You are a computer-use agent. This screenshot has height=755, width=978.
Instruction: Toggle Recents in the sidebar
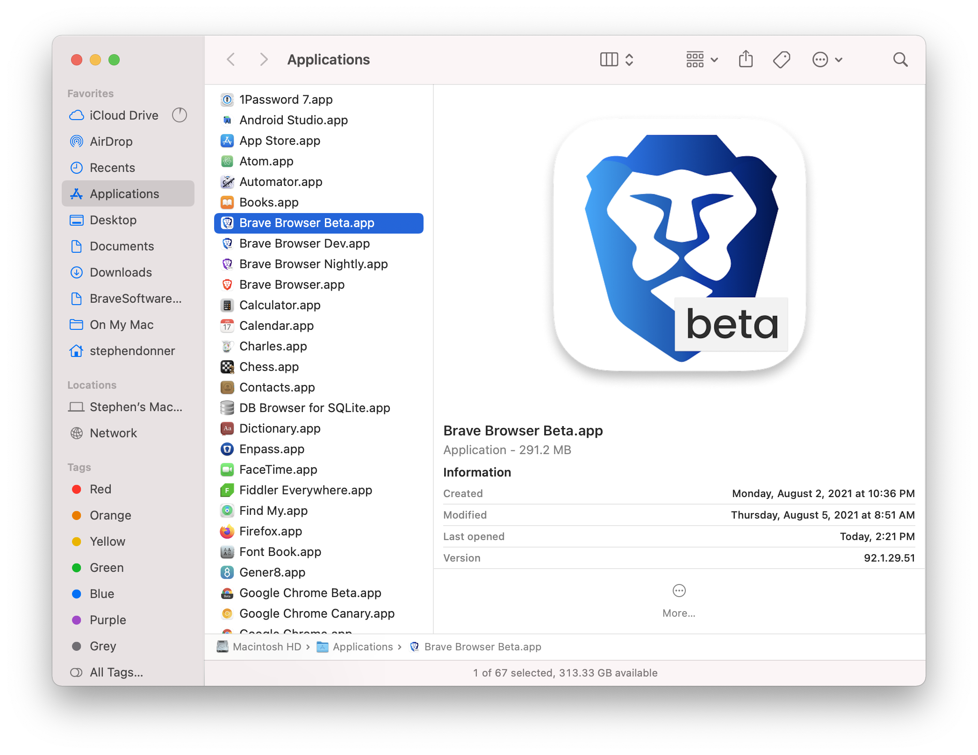[113, 168]
